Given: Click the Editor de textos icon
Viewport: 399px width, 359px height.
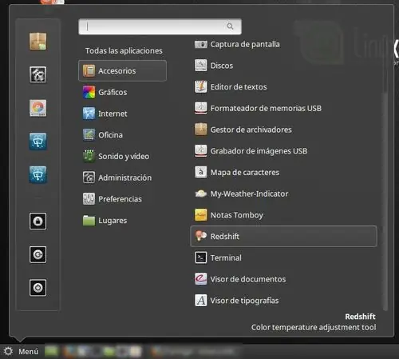Looking at the screenshot, I should tap(201, 87).
